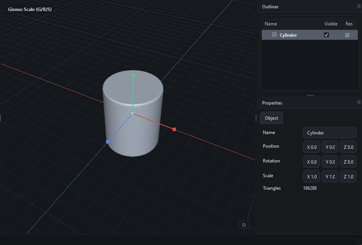Click the Visible column header
Image resolution: width=362 pixels, height=245 pixels.
pyautogui.click(x=331, y=24)
